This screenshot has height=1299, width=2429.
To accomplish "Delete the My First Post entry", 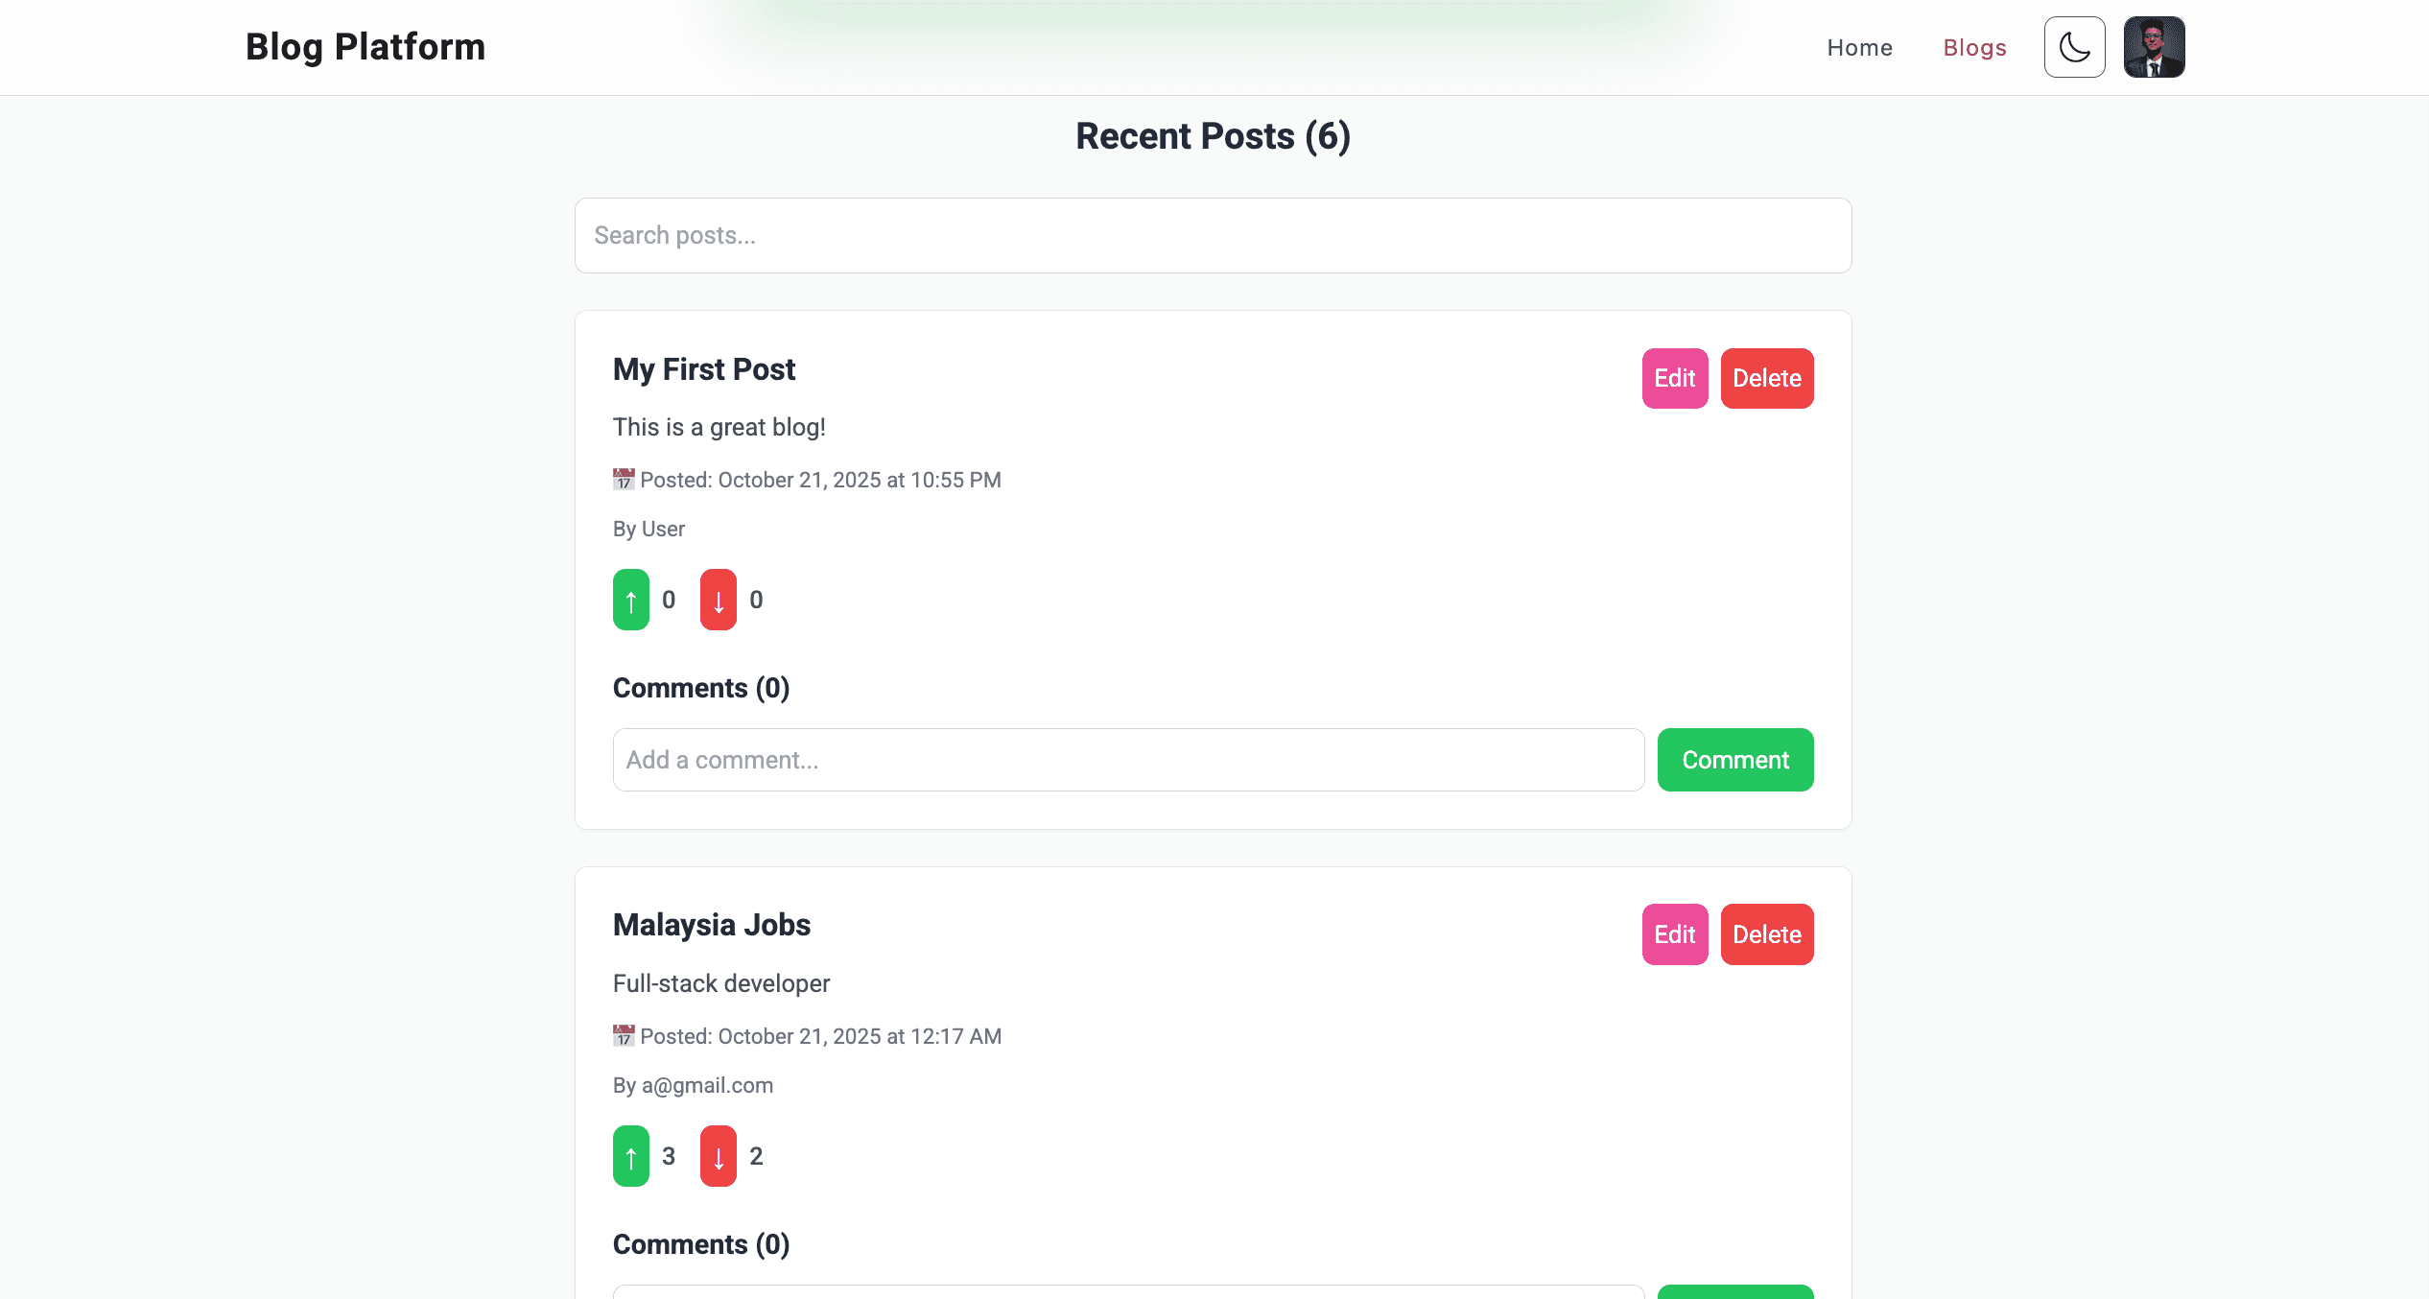I will pyautogui.click(x=1766, y=378).
